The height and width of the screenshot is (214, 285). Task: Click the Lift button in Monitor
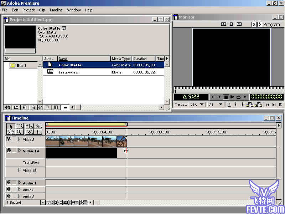[250, 105]
